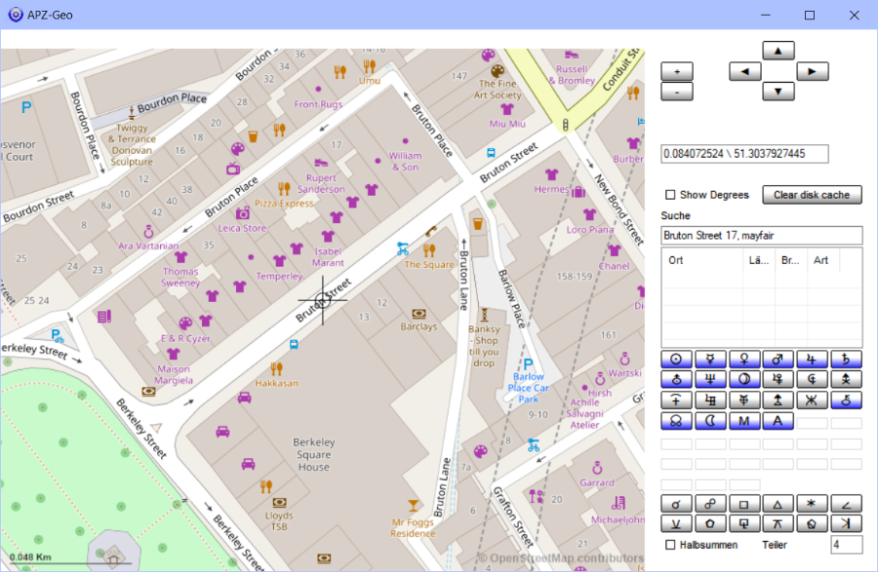Click the APZ-Geo title bar app icon

pos(16,15)
